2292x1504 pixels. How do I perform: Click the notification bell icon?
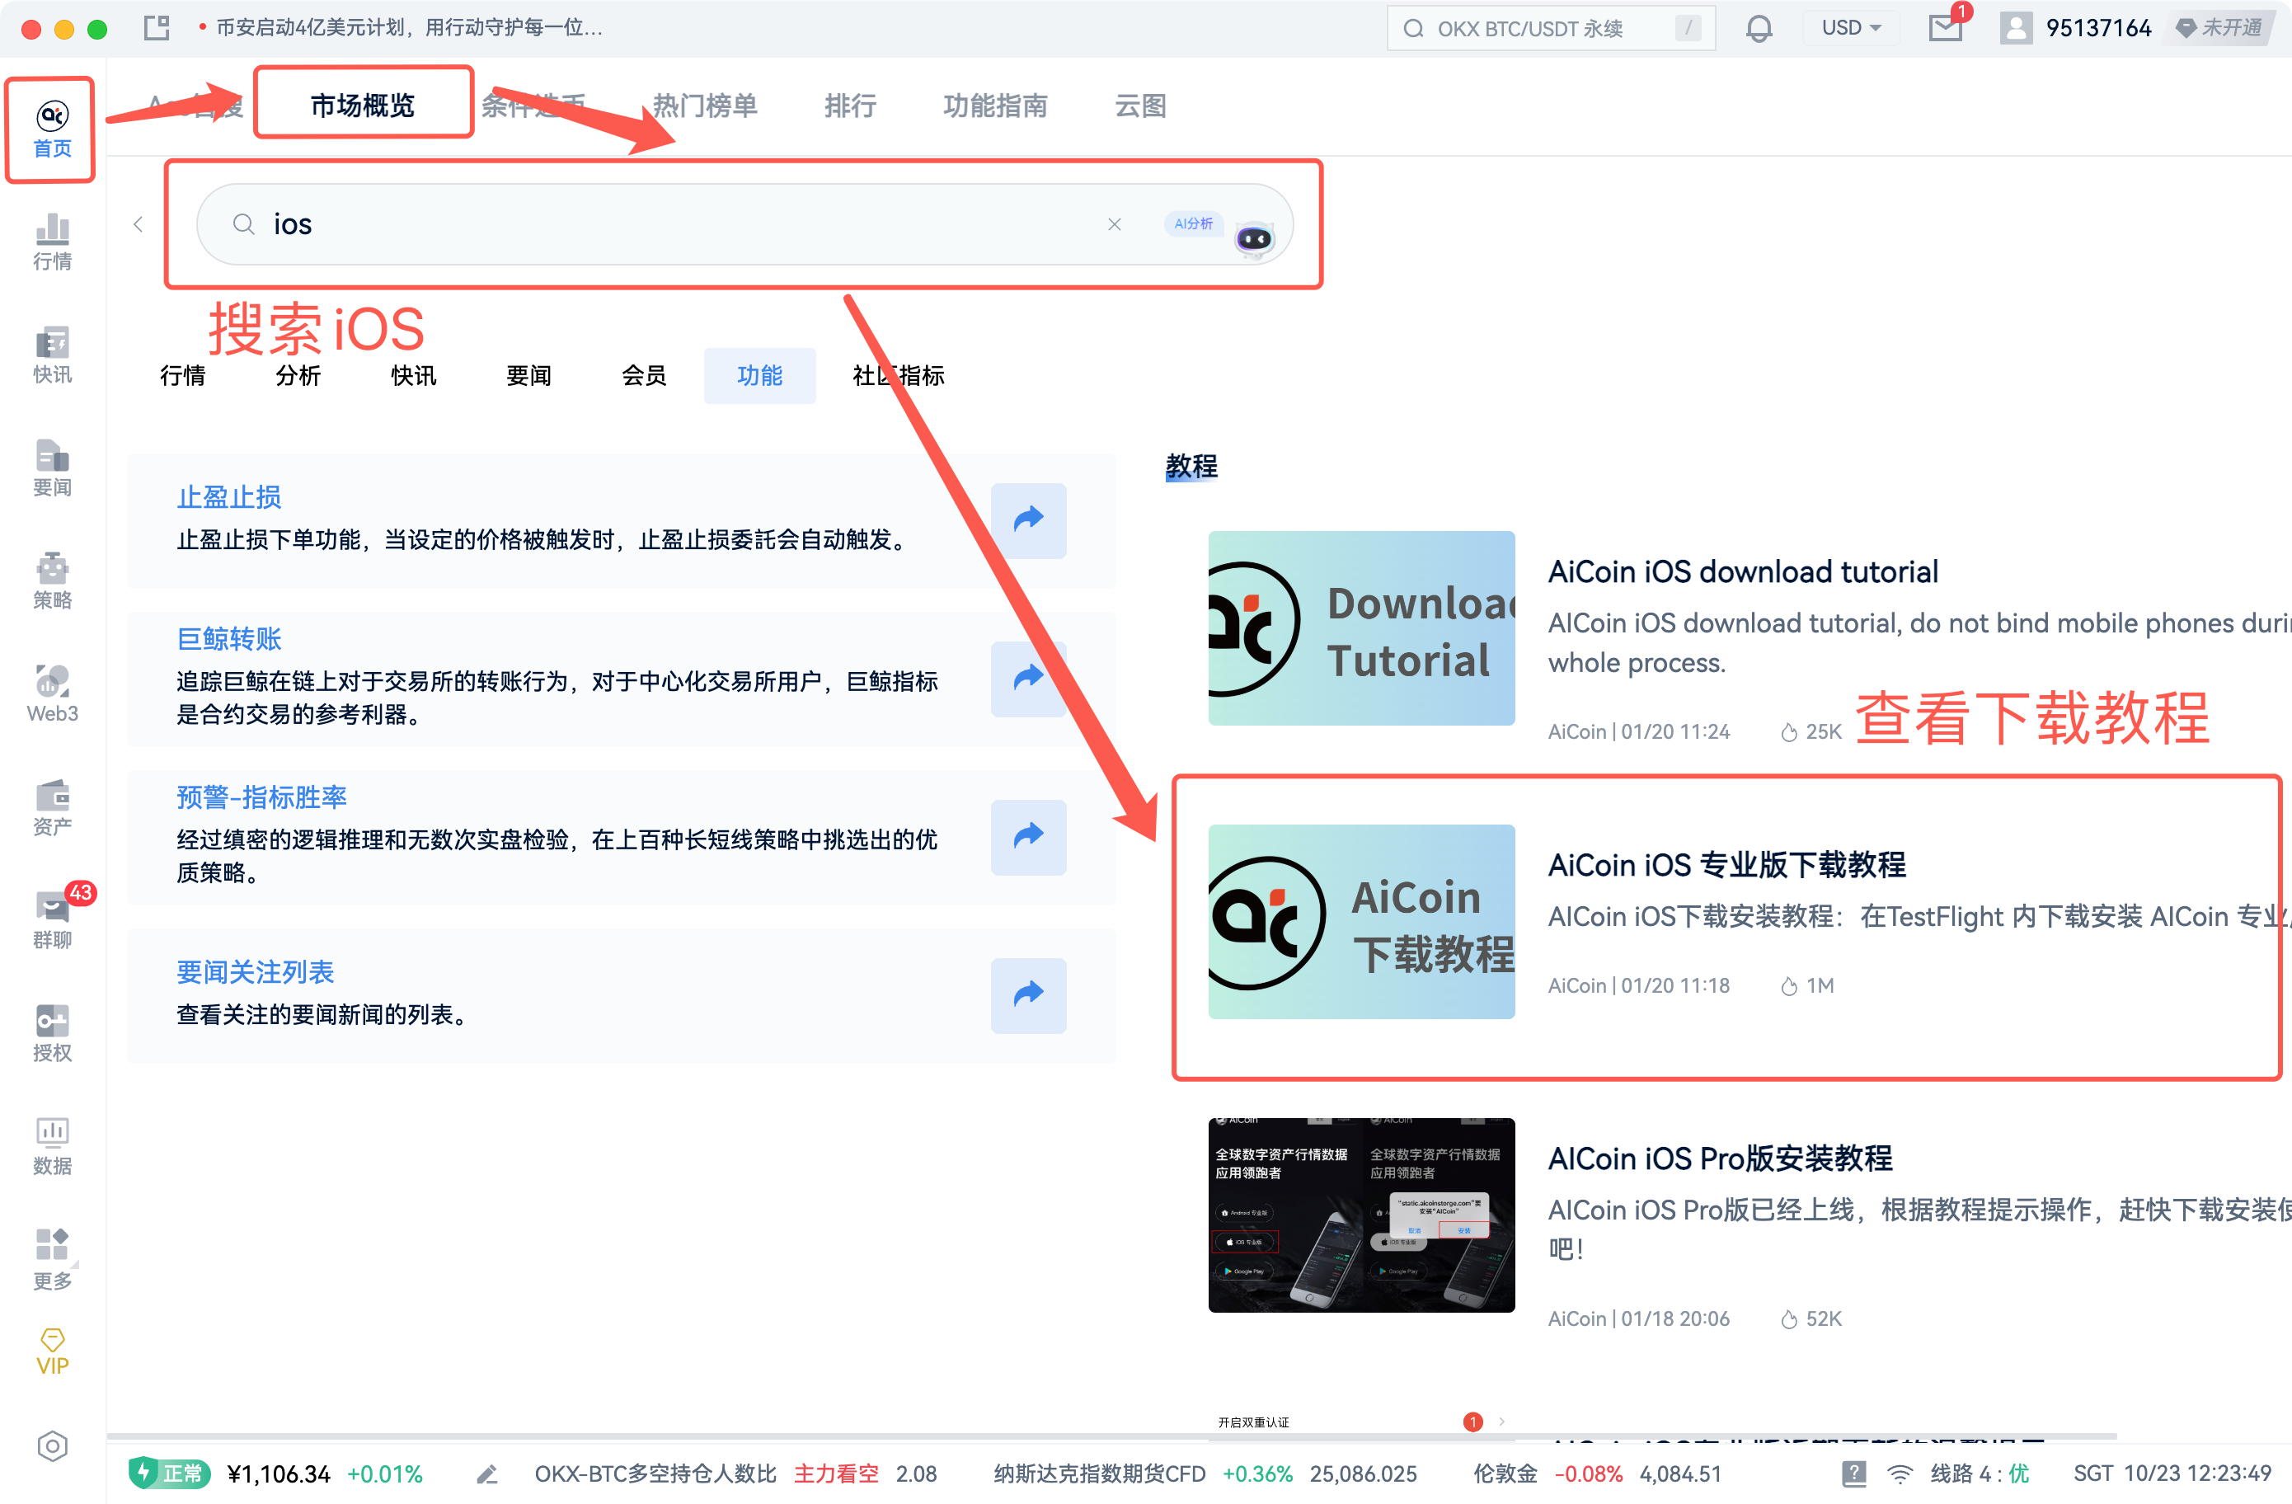click(x=1759, y=29)
